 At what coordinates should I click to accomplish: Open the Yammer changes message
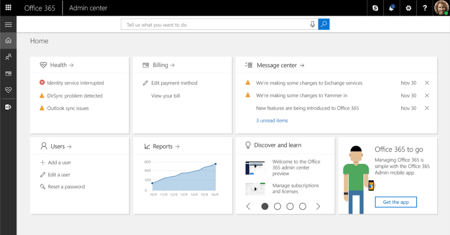pyautogui.click(x=301, y=96)
